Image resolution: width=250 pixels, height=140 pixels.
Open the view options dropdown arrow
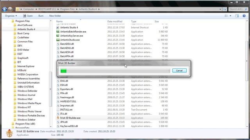click(230, 16)
